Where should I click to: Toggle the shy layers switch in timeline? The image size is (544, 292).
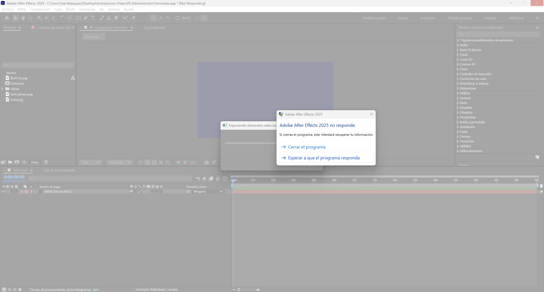click(x=204, y=179)
